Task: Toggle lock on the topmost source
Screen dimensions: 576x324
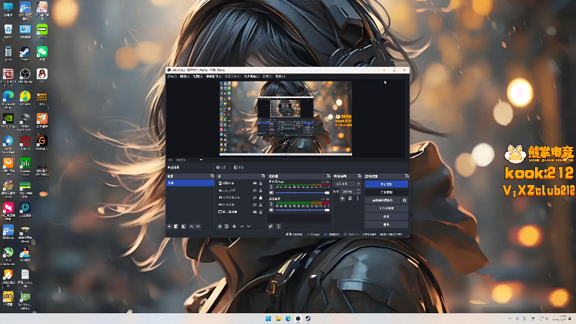Action: pyautogui.click(x=261, y=184)
